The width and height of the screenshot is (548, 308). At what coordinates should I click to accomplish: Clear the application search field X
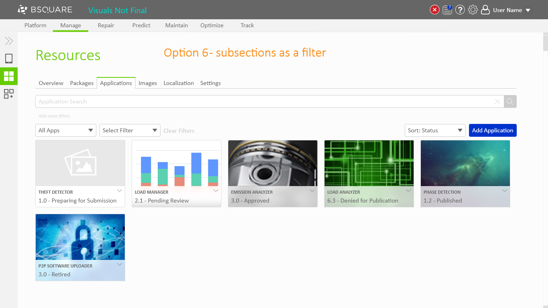(x=497, y=101)
